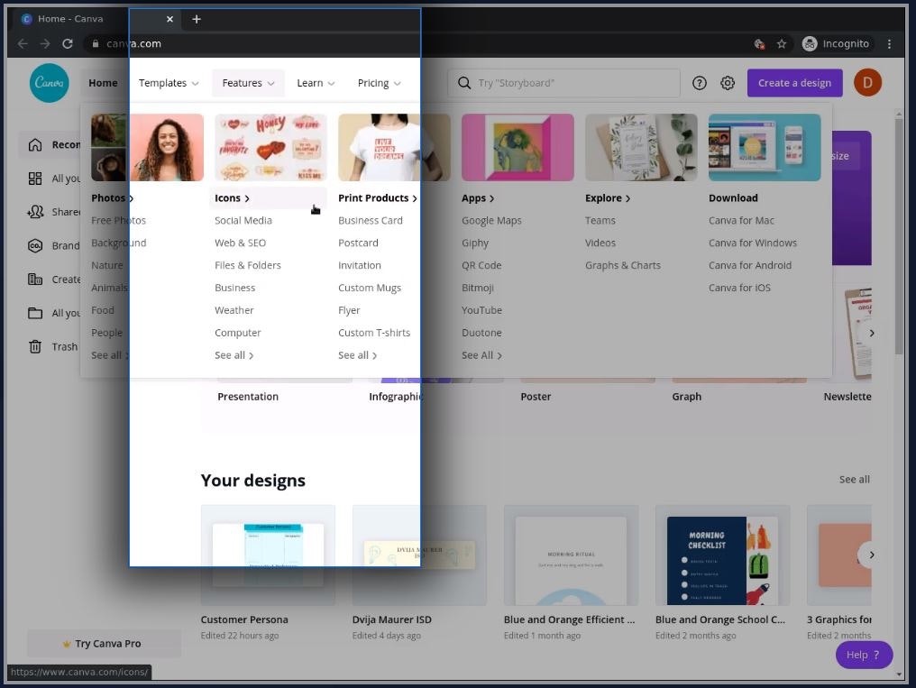Advance designs carousel with right arrow

871,555
